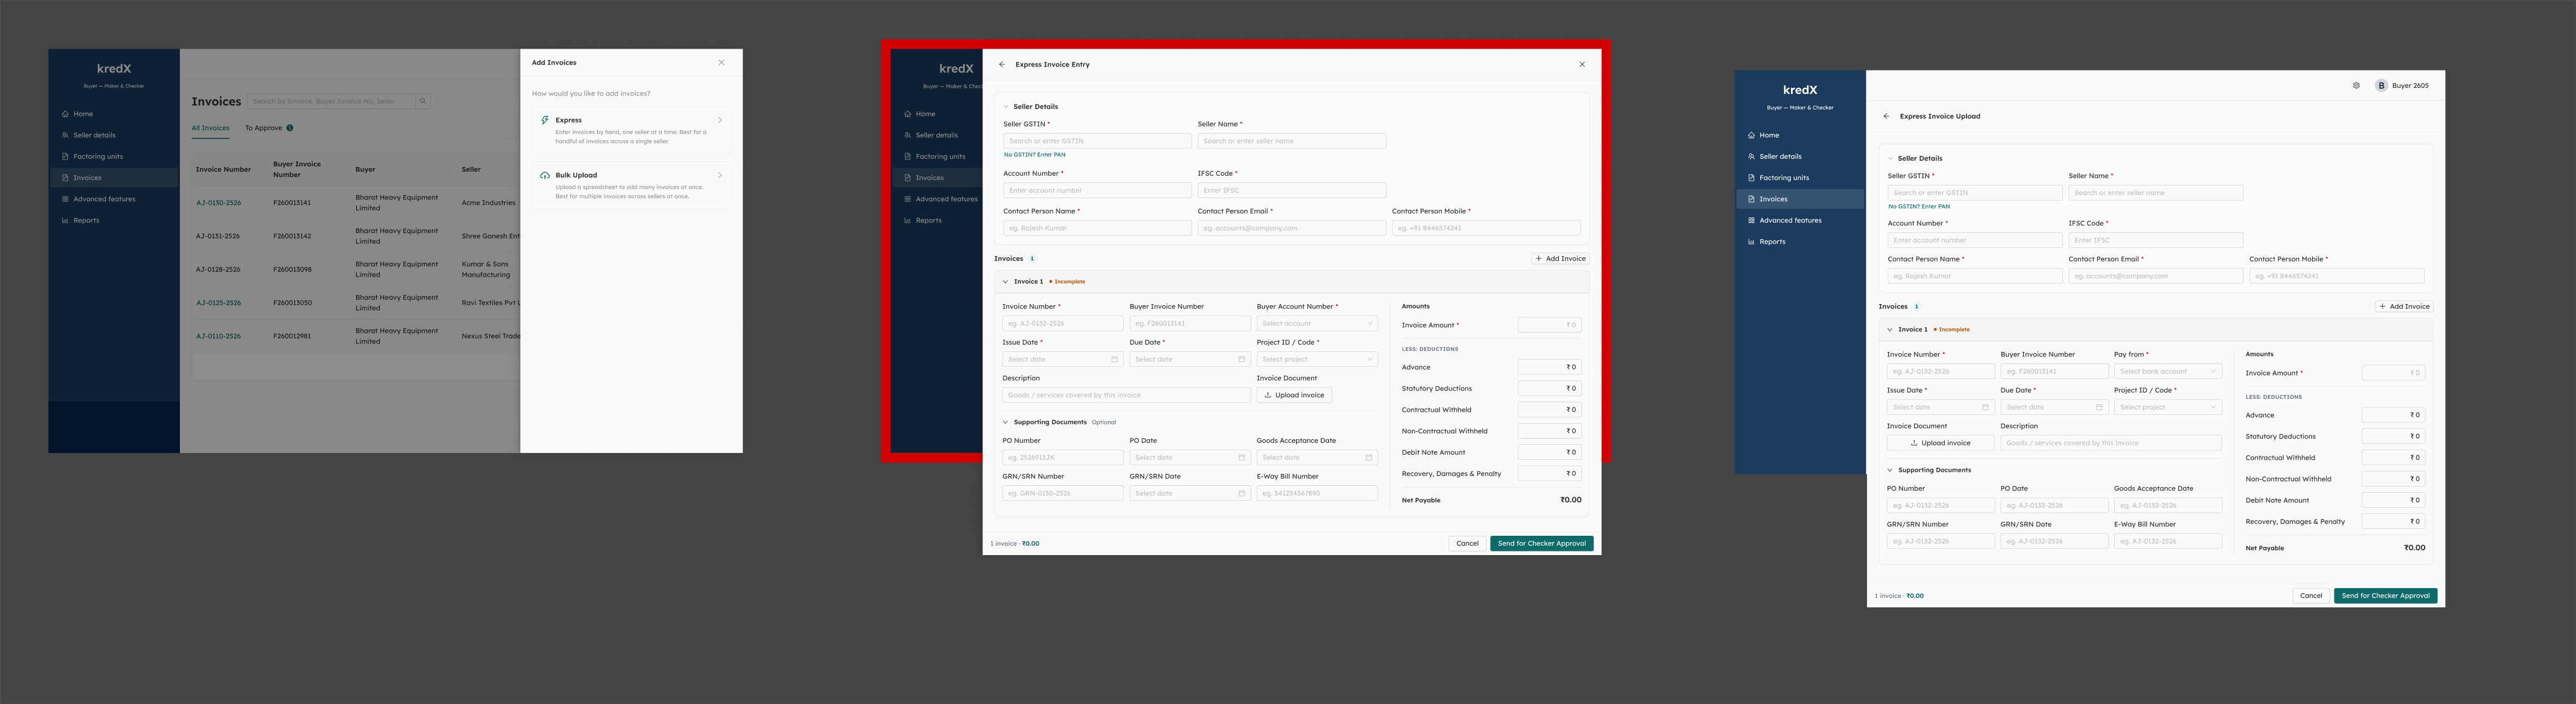
Task: Open invoice link AJ-0125-2526
Action: tap(218, 302)
